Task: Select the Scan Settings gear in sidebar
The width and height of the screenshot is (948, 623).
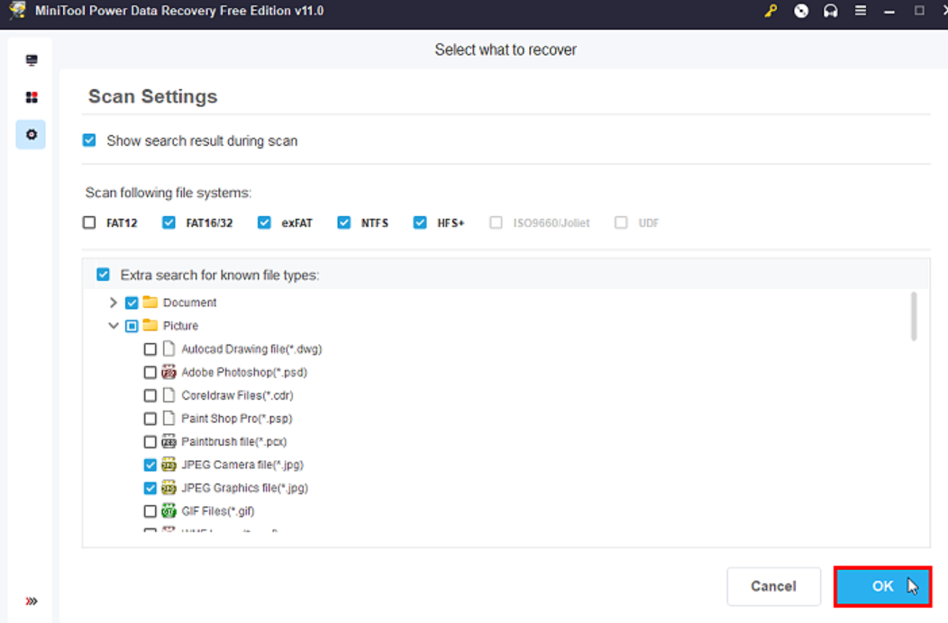Action: [x=31, y=134]
